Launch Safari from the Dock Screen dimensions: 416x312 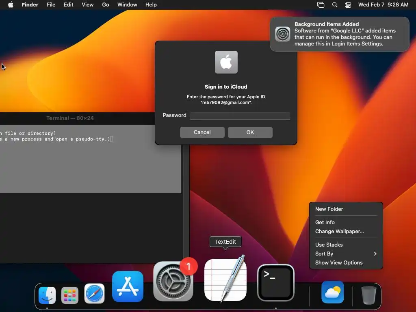point(94,293)
